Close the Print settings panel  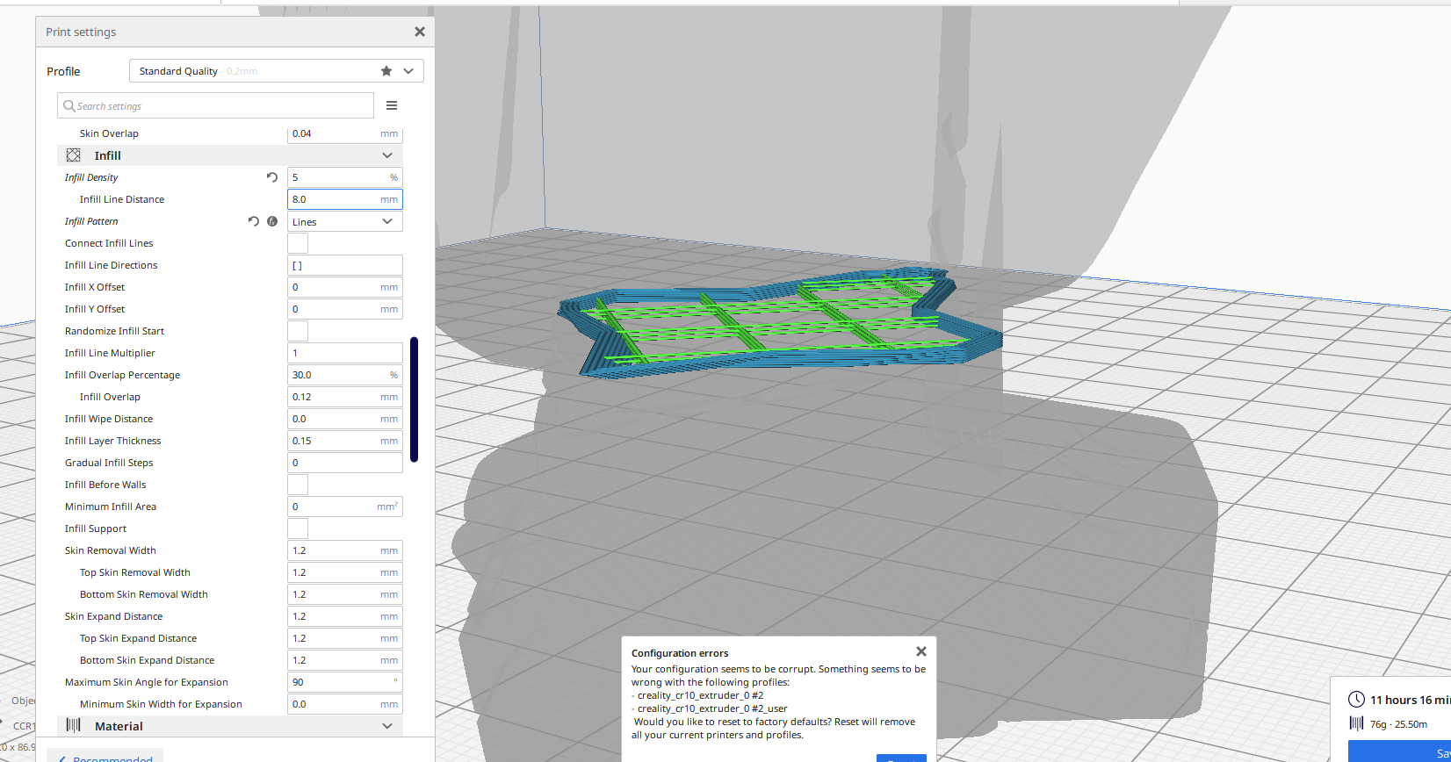click(420, 32)
